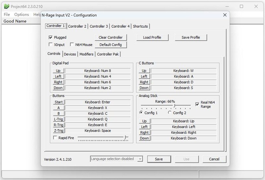Click the 'Keyboard: Enter' mapping field
This screenshot has height=180, width=265.
tap(98, 102)
